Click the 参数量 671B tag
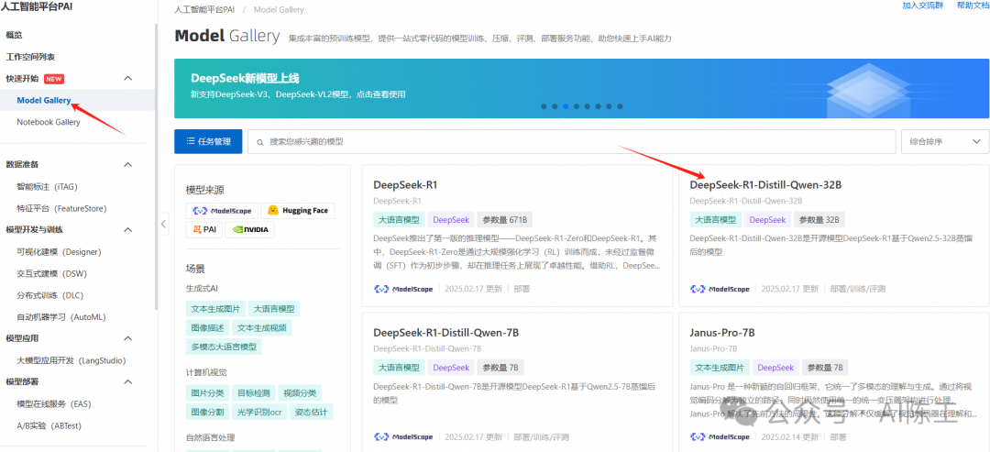This screenshot has height=452, width=990. click(504, 220)
